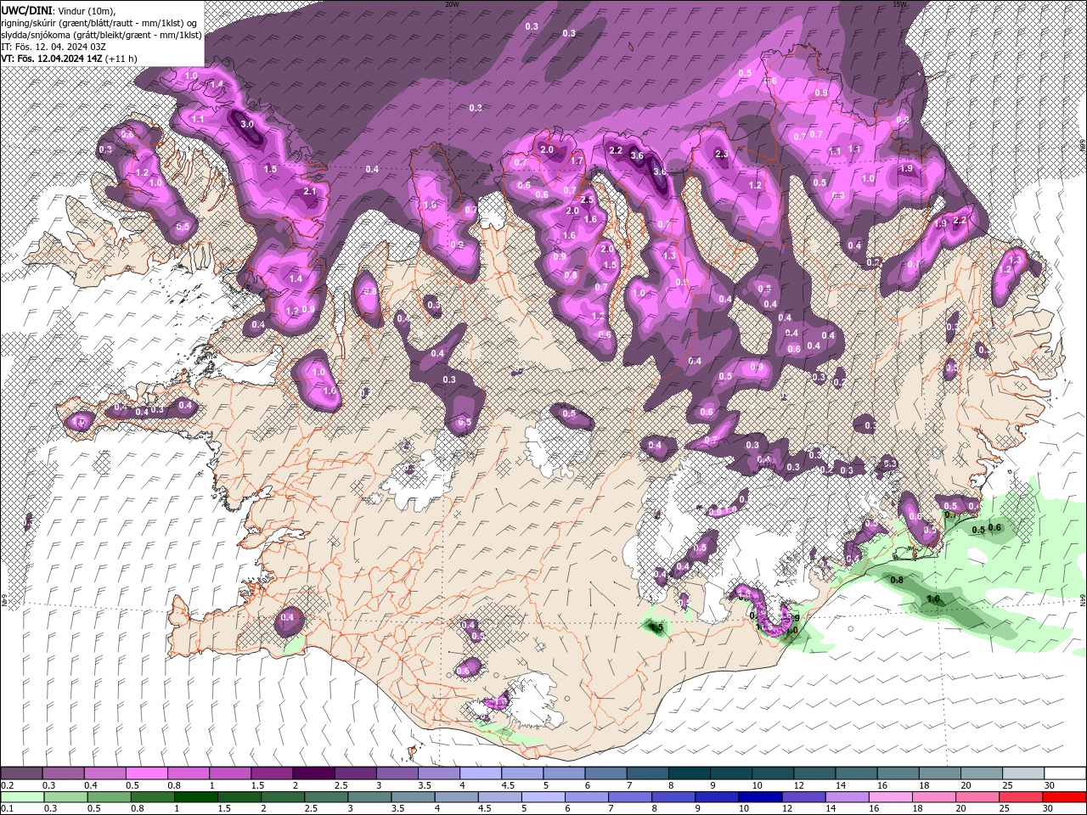Click the '3.0' snowfall value on the map
Image resolution: width=1087 pixels, height=815 pixels.
click(x=247, y=124)
